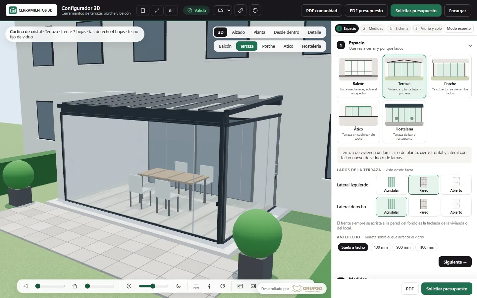Click the Encargar button

[x=457, y=11]
